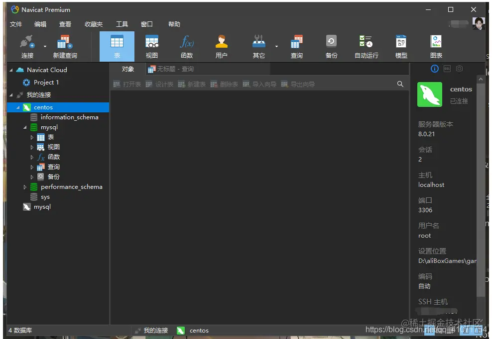This screenshot has height=339, width=492.
Task: Open the 编辑 menu
Action: [x=40, y=24]
